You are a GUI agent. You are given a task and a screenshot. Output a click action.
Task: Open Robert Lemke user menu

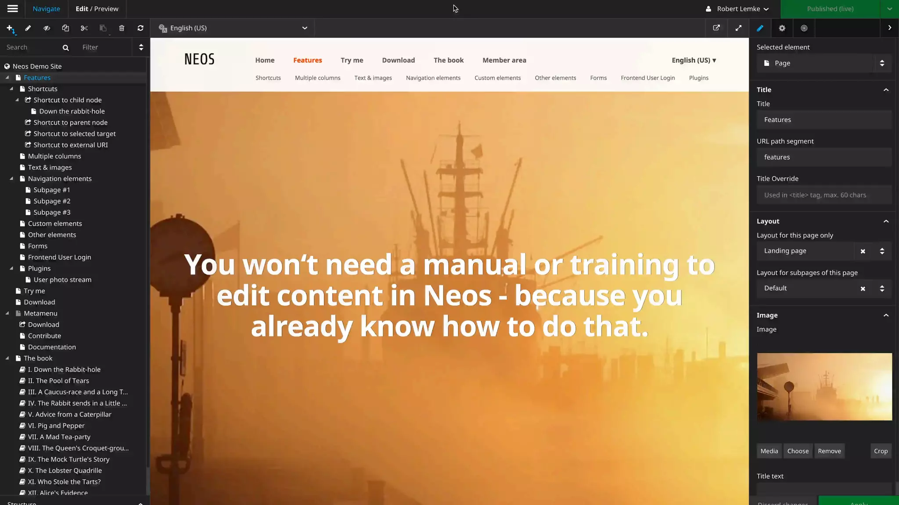pyautogui.click(x=738, y=9)
